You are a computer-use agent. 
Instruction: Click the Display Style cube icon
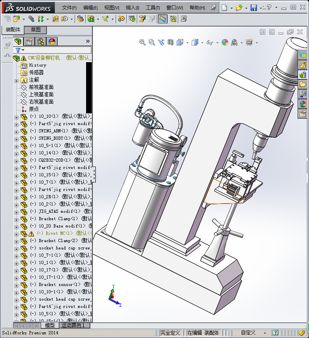click(195, 42)
